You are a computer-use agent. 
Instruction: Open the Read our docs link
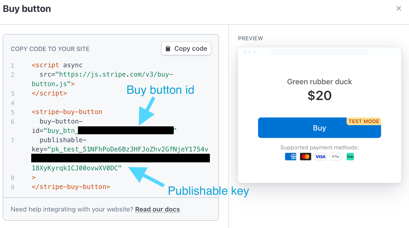(157, 209)
